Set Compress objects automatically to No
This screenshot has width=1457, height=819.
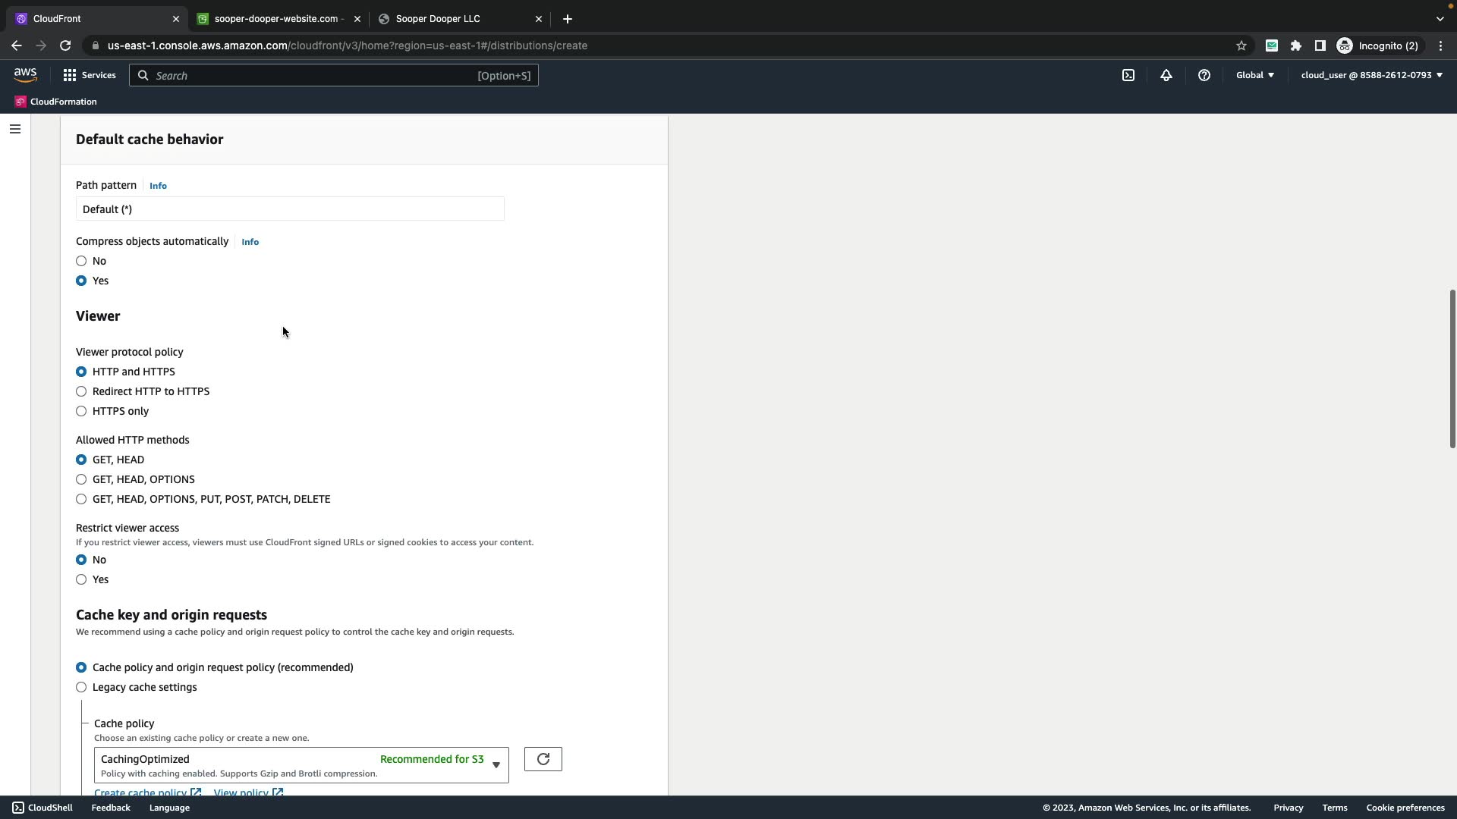point(81,261)
